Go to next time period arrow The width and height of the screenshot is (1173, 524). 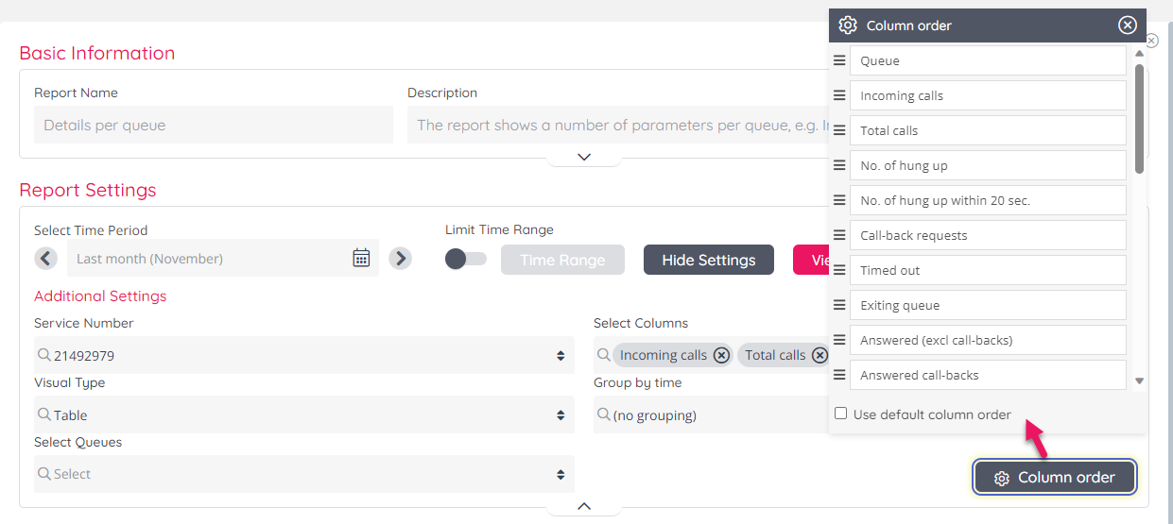pos(400,259)
